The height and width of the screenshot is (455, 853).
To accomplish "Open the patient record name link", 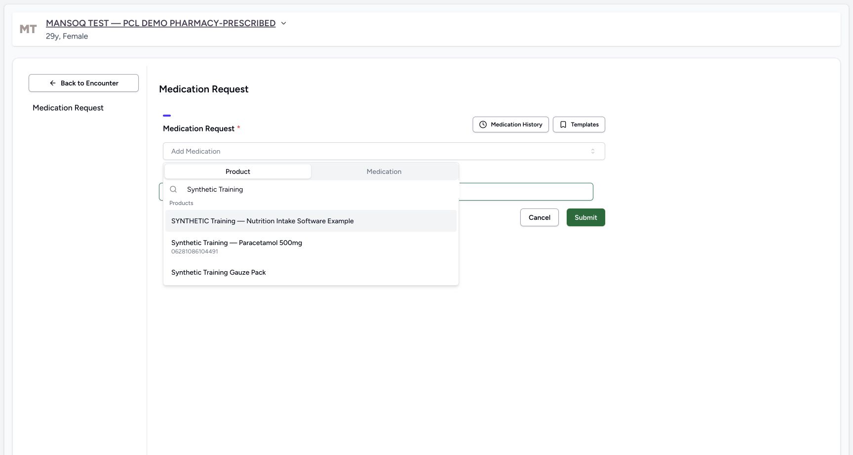I will (x=161, y=23).
